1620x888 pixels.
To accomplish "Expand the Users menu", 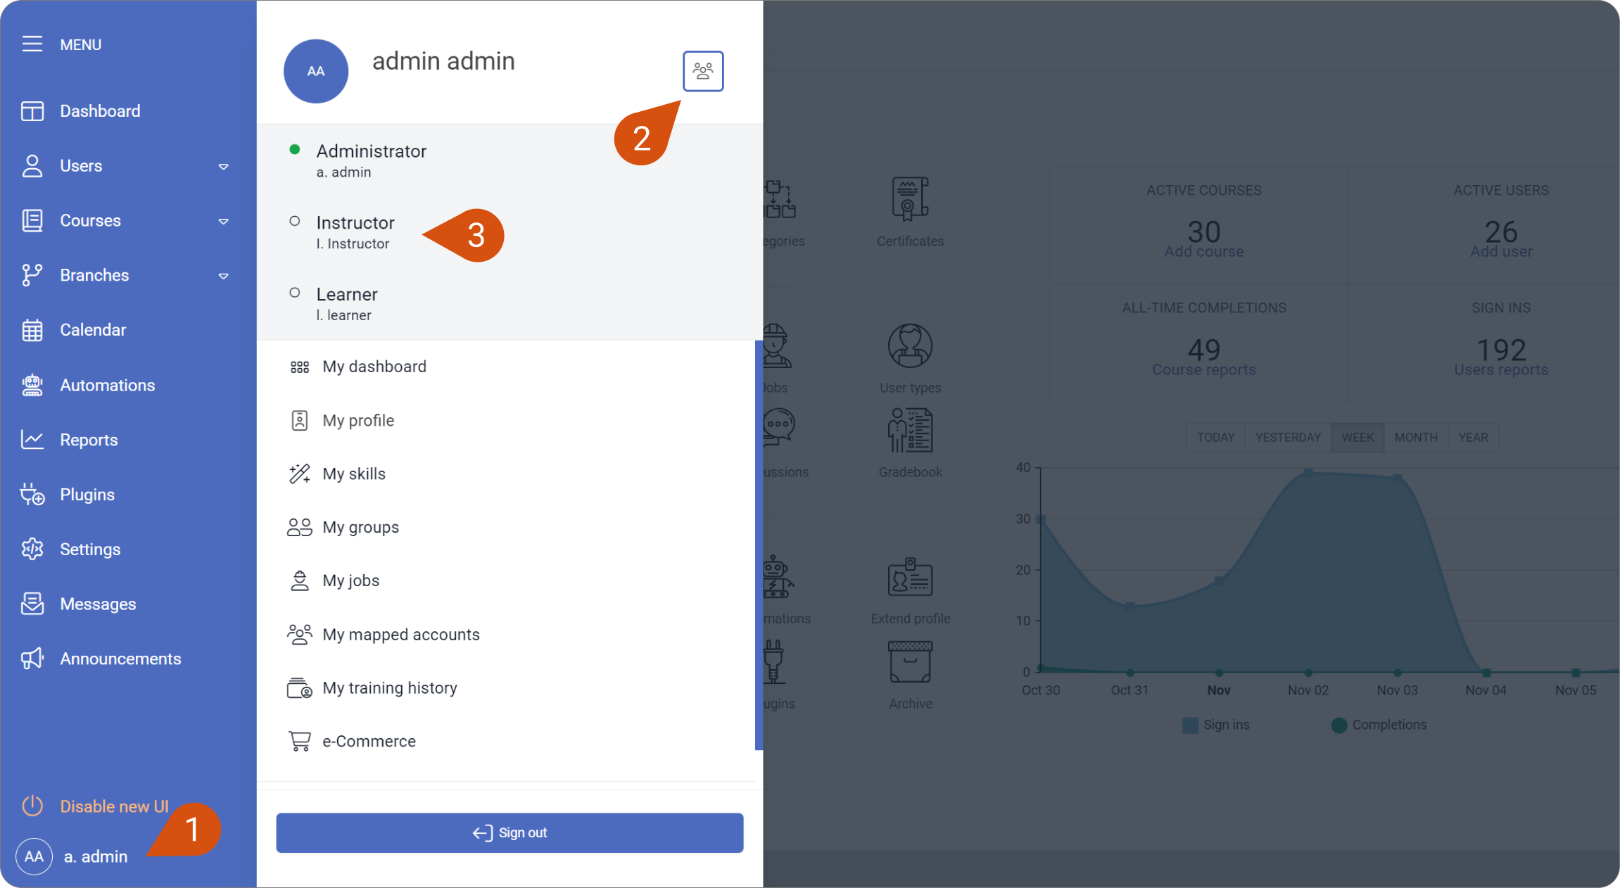I will pyautogui.click(x=223, y=166).
